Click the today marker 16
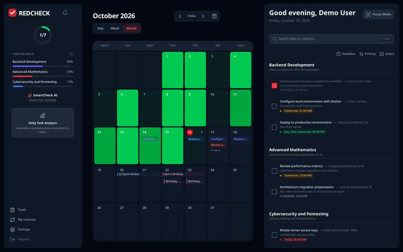 coord(190,132)
